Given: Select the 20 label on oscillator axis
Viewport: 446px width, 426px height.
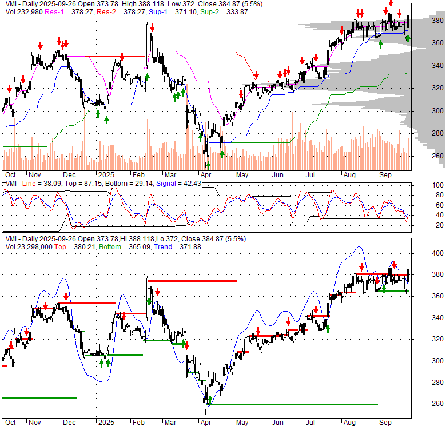Looking at the screenshot, I should pyautogui.click(x=440, y=225).
